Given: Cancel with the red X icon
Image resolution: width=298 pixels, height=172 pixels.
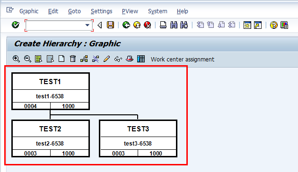Looking at the screenshot, I should pyautogui.click(x=147, y=25).
